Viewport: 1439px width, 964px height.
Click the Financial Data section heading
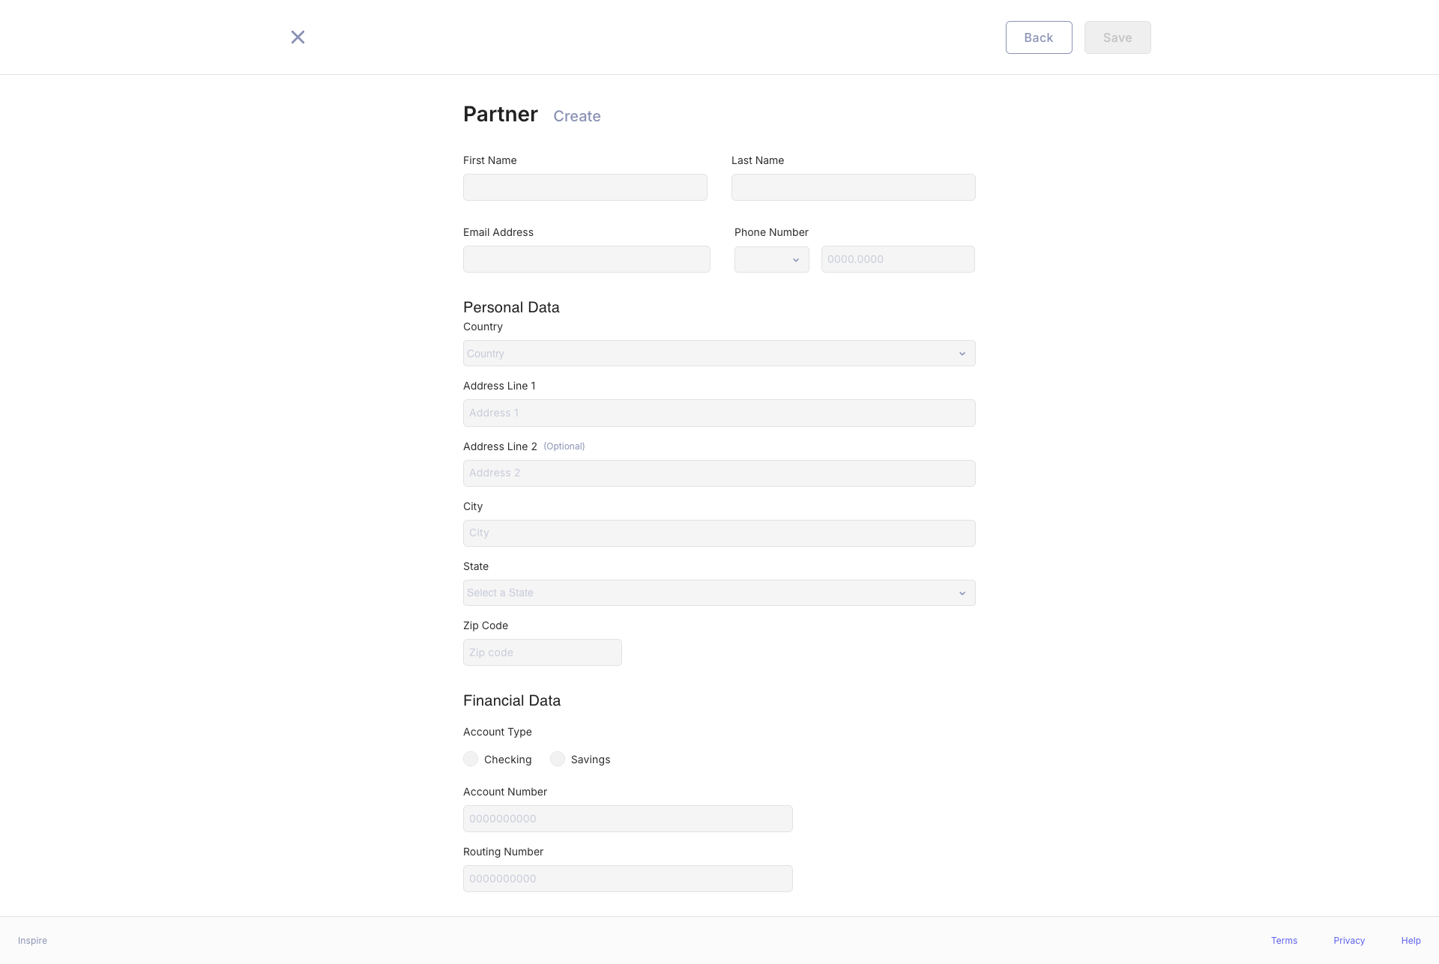[512, 700]
